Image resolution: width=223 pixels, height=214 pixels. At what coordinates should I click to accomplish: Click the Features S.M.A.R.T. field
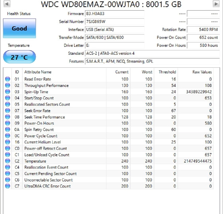152,61
